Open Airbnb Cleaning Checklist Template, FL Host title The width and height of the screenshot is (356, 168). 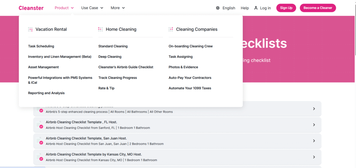point(81,122)
